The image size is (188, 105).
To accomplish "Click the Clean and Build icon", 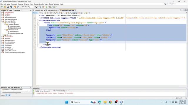I will coord(43,7).
